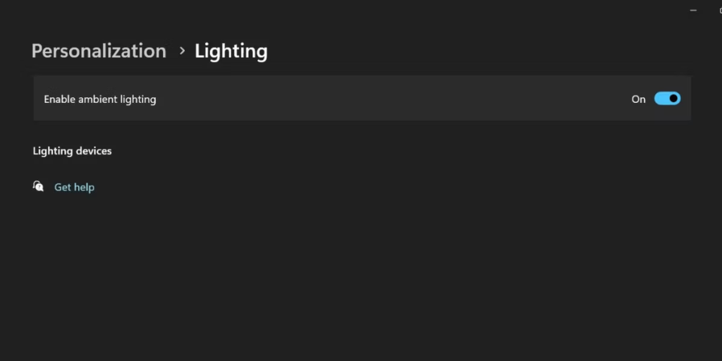
Task: Click the middle of the ambient lighting card
Action: click(x=361, y=99)
